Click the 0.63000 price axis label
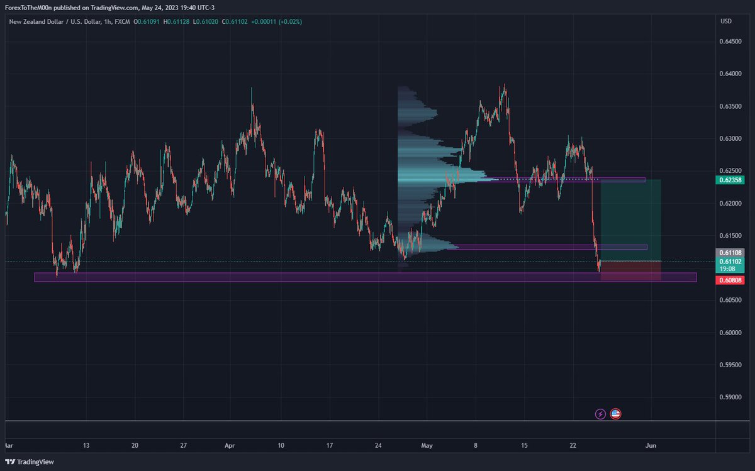This screenshot has width=755, height=471. (x=730, y=138)
